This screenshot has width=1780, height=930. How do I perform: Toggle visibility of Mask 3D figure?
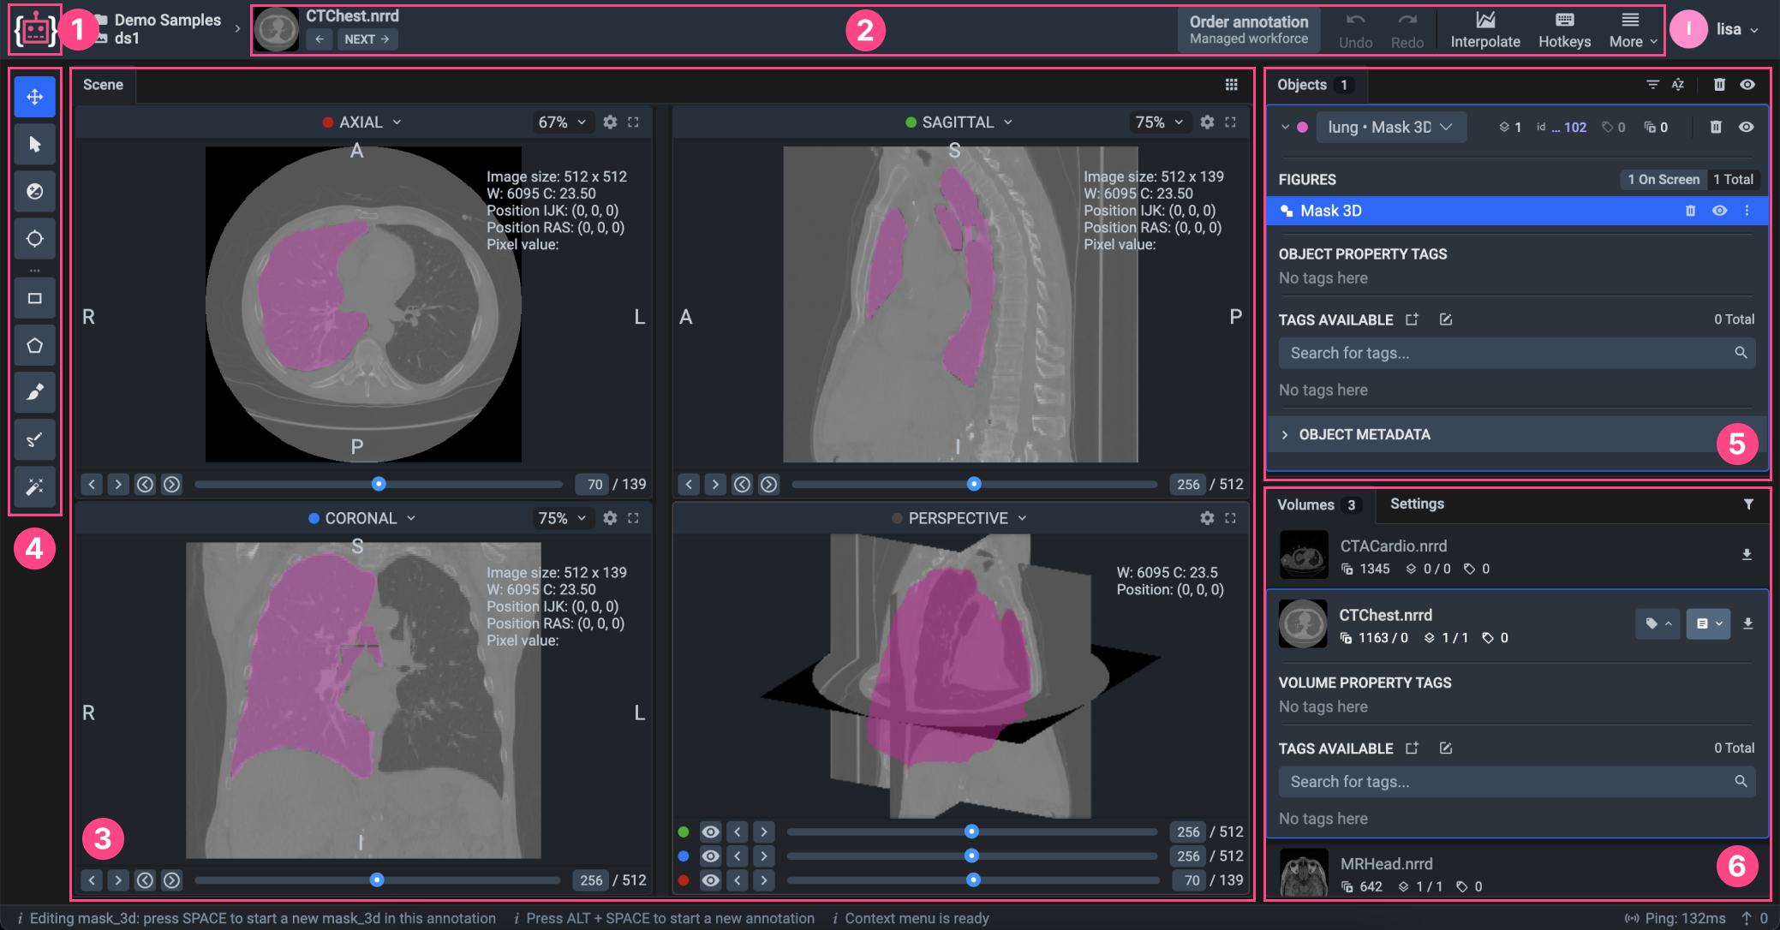1719,211
